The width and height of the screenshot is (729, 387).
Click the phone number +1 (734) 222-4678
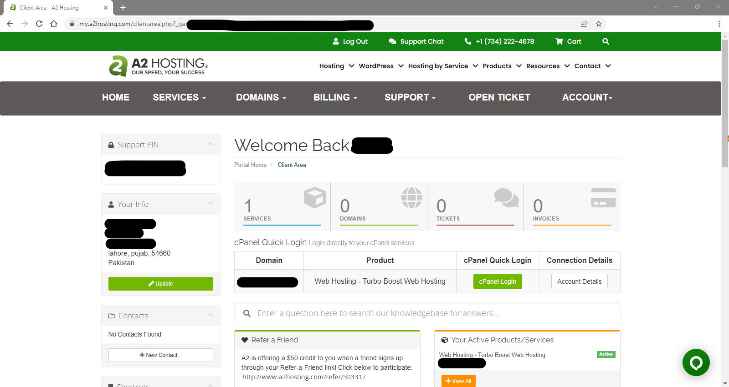pos(505,41)
